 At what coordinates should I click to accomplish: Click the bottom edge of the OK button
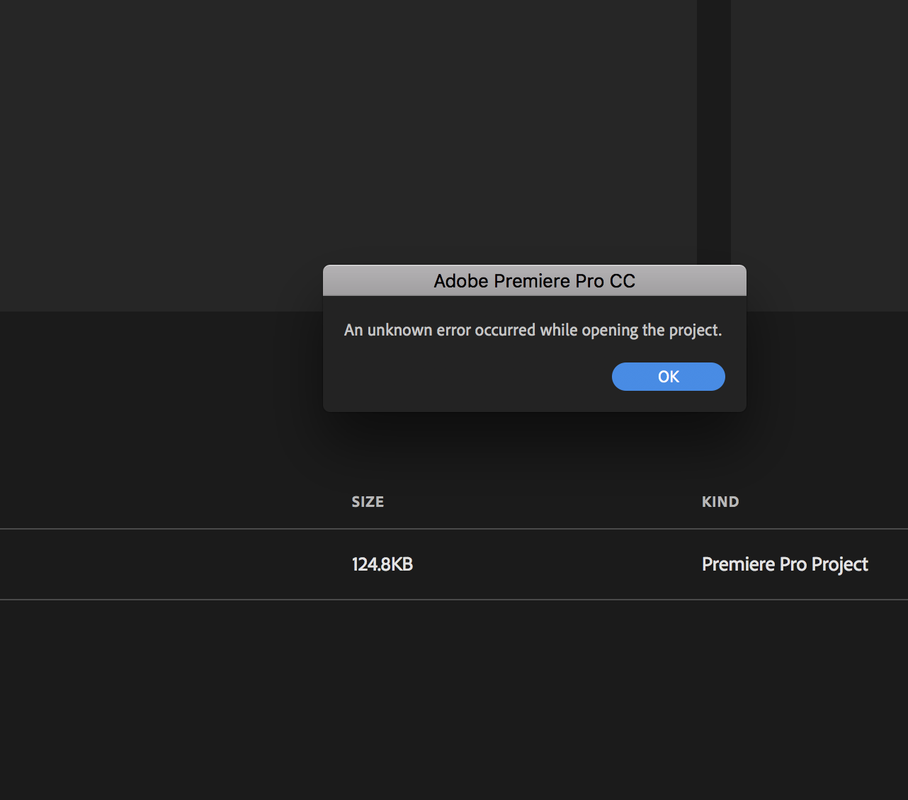point(668,388)
